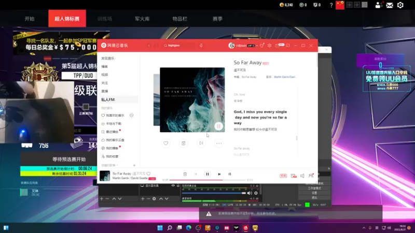Open the sound effects icon in the player bar
Viewport: 415px width, 233px height.
[294, 176]
